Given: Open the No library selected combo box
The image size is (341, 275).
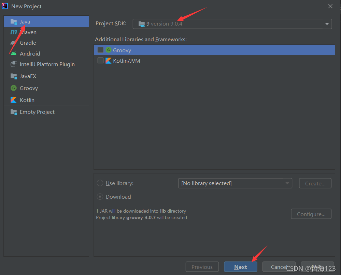Looking at the screenshot, I should tap(235, 183).
